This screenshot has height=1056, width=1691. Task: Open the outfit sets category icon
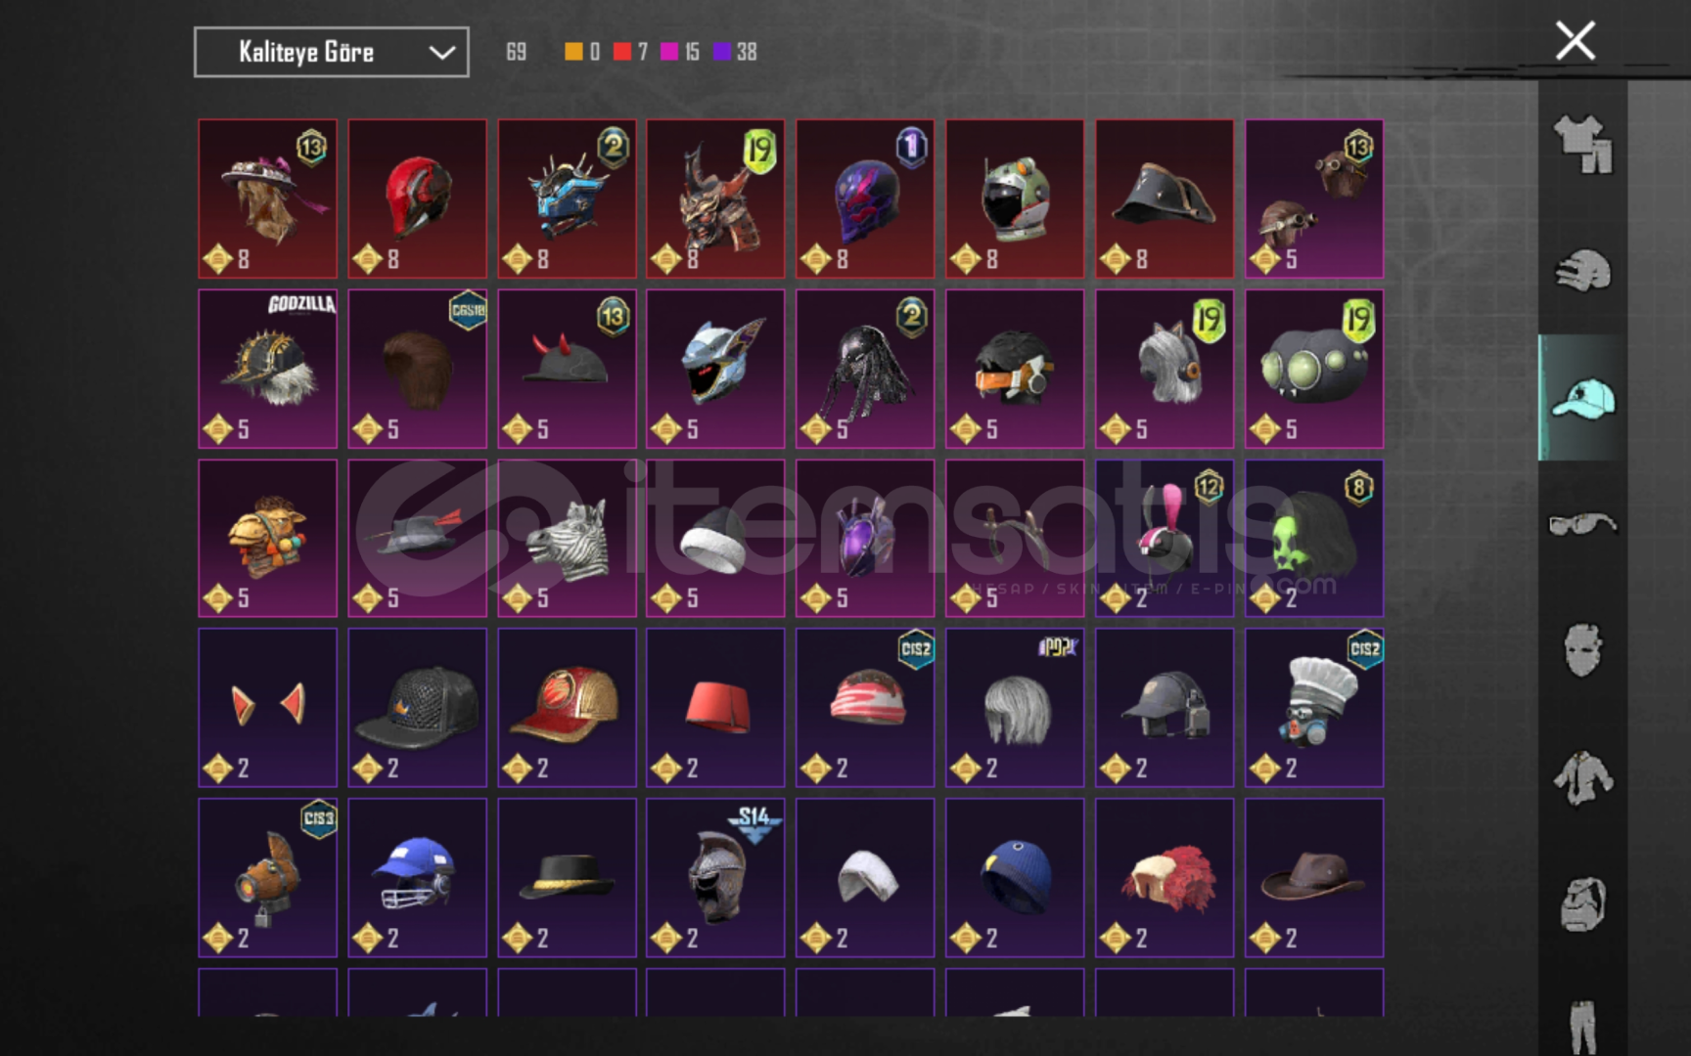click(x=1582, y=144)
